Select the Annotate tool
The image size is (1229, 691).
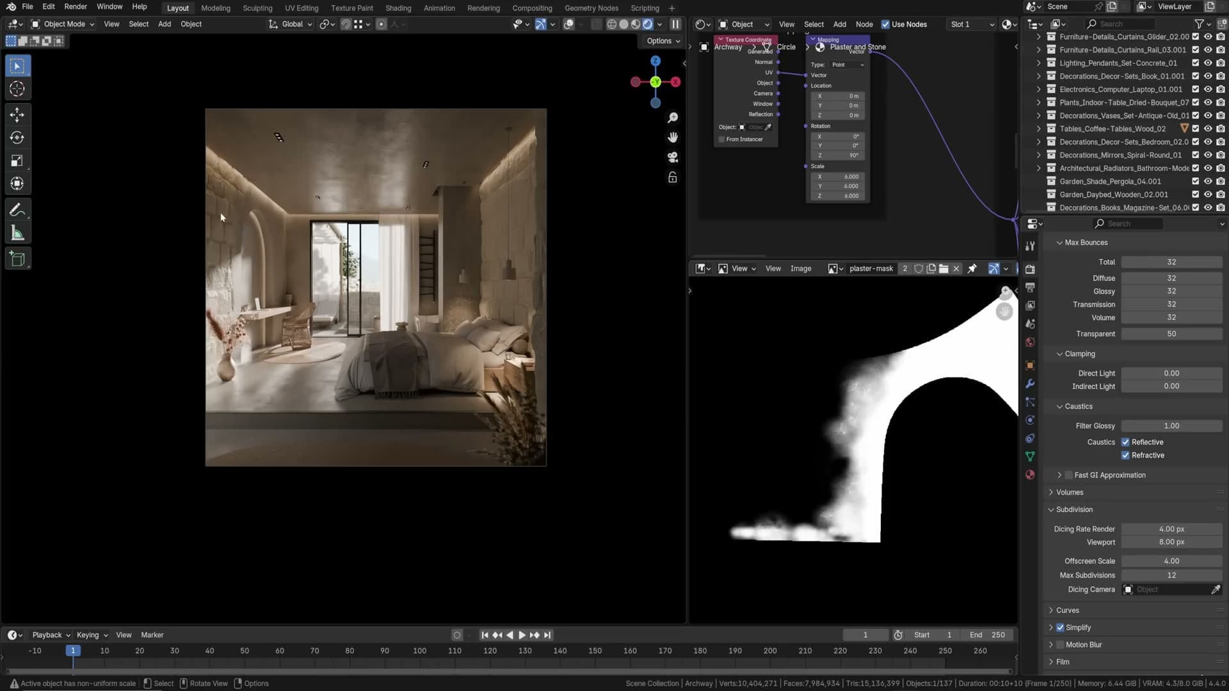point(17,210)
